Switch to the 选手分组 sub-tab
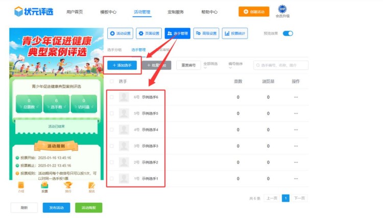The height and width of the screenshot is (218, 383). tap(114, 50)
